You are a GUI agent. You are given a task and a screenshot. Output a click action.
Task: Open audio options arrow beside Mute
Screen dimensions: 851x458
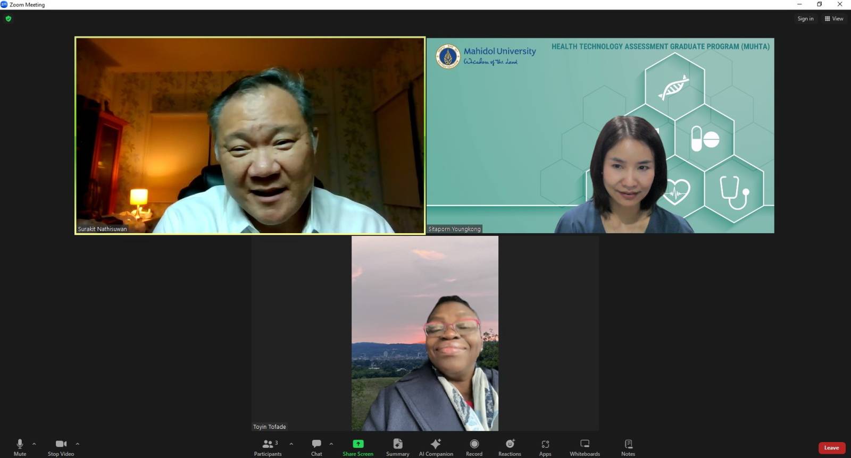(x=34, y=444)
